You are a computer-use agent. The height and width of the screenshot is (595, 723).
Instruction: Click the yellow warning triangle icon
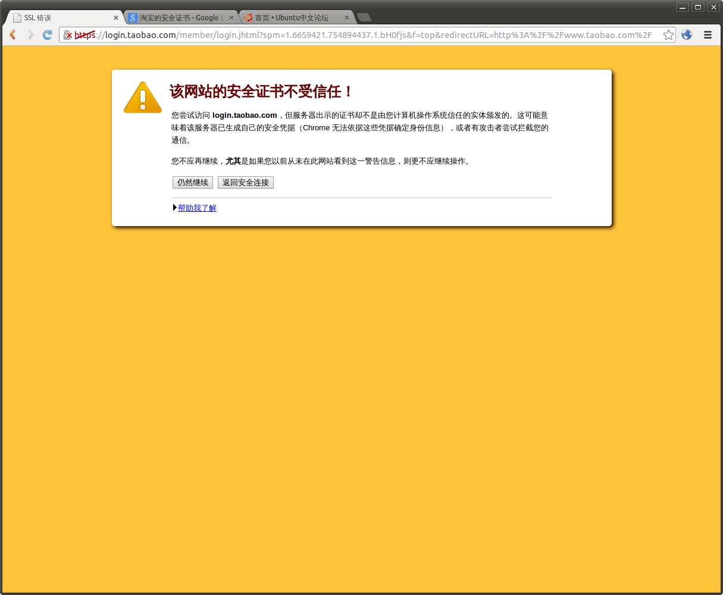(x=143, y=98)
